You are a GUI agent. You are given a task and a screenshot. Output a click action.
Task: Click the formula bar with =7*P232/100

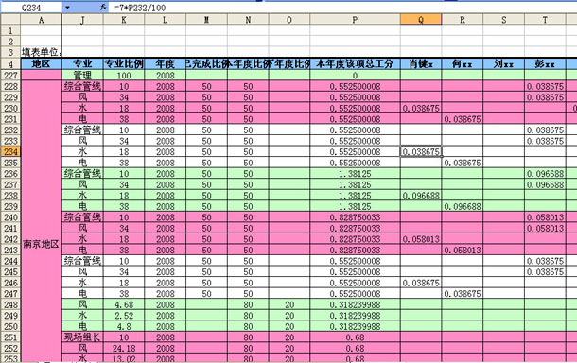342,8
